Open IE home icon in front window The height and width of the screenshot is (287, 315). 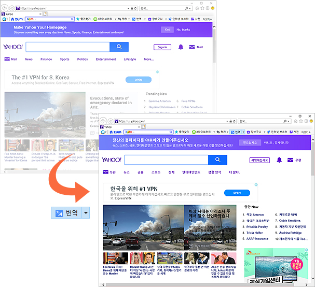point(295,121)
